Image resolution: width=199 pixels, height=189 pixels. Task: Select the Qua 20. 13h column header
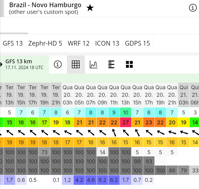[125, 95]
